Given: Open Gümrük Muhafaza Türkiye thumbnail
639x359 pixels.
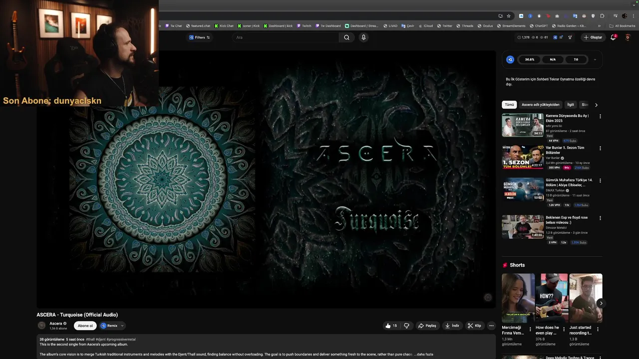Looking at the screenshot, I should (523, 189).
